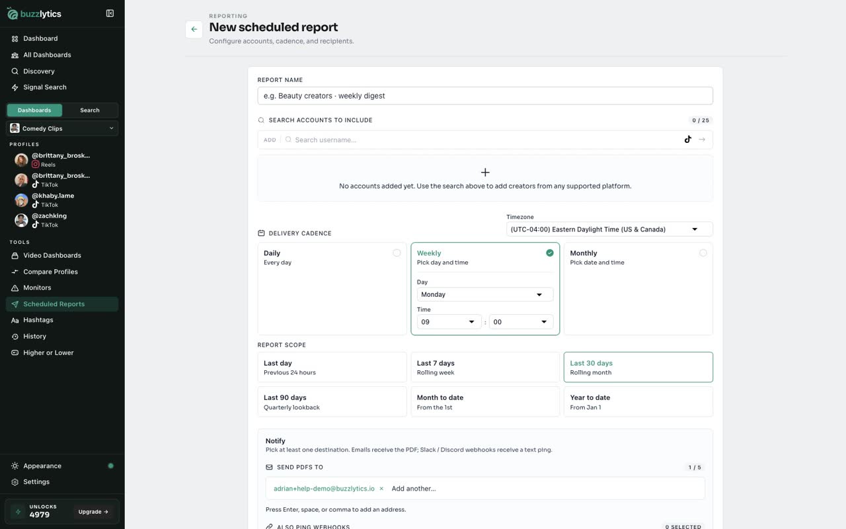Remove adrian+help-demo@buzzlytics.io email recipient
846x529 pixels.
pyautogui.click(x=381, y=489)
